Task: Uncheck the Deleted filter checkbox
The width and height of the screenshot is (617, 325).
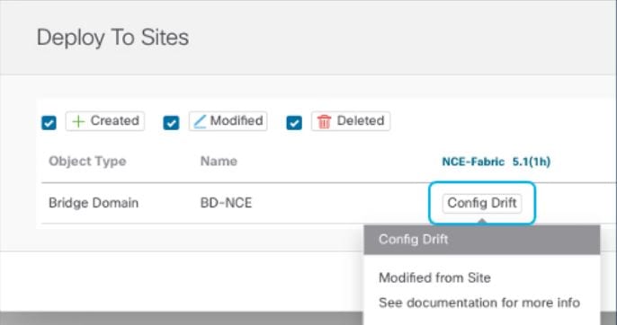Action: point(294,123)
